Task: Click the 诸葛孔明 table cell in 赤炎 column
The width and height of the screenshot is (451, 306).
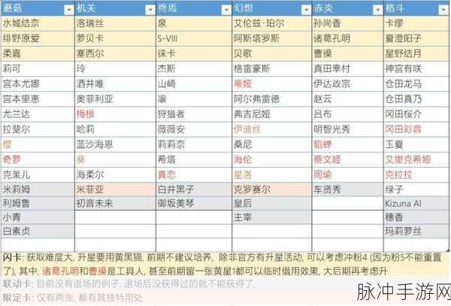Action: [348, 38]
